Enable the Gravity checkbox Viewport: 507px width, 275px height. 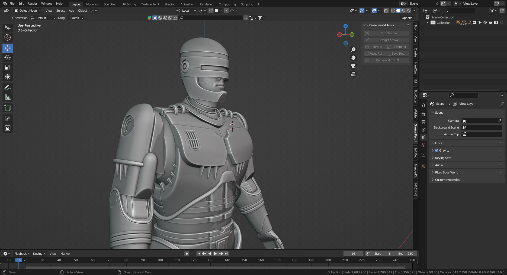(x=437, y=150)
